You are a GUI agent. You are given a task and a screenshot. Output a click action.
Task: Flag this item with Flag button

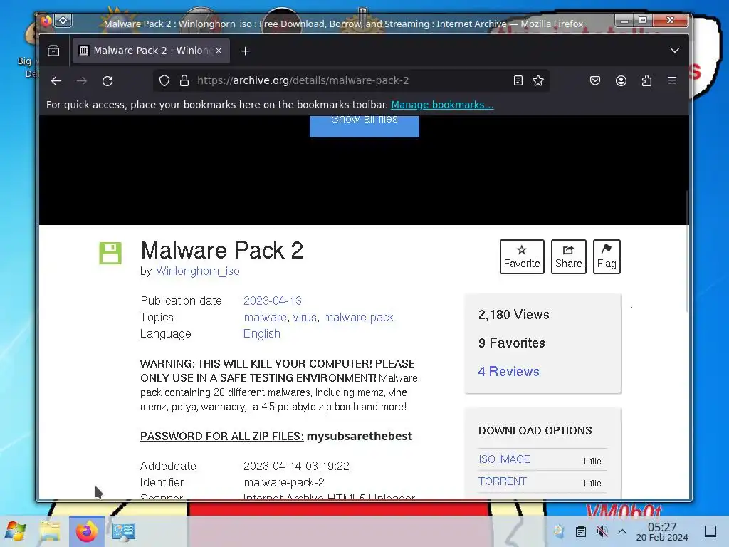point(607,256)
